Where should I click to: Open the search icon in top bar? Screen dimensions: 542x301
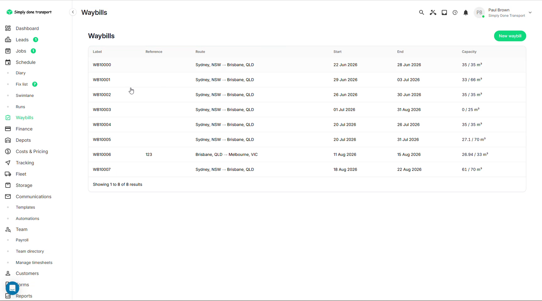(421, 13)
